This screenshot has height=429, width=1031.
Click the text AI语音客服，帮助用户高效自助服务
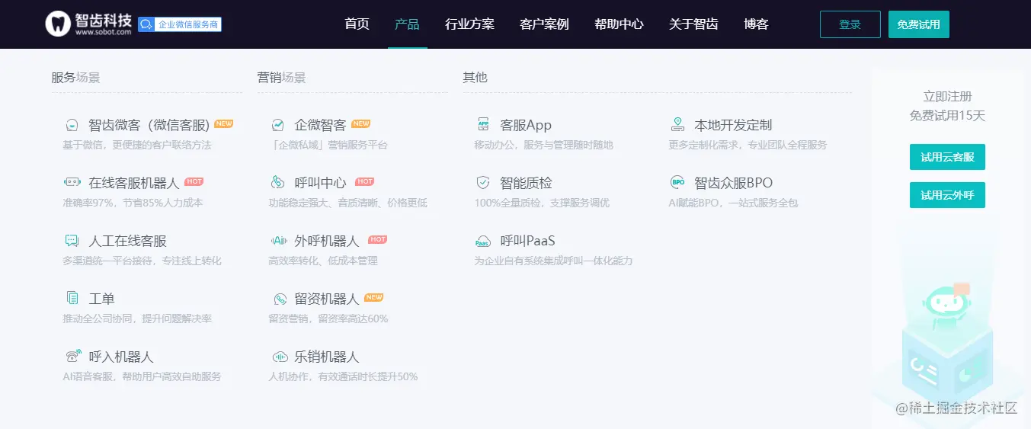(x=142, y=376)
